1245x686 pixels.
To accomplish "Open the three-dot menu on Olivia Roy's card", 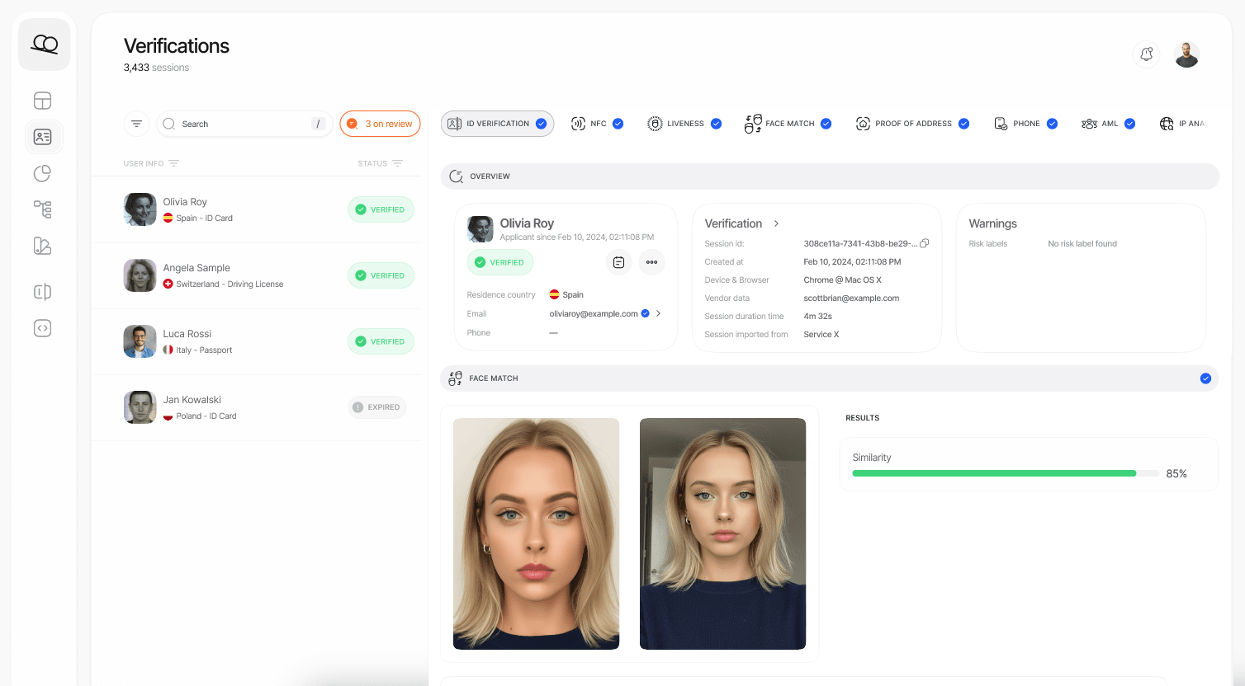I will (651, 262).
